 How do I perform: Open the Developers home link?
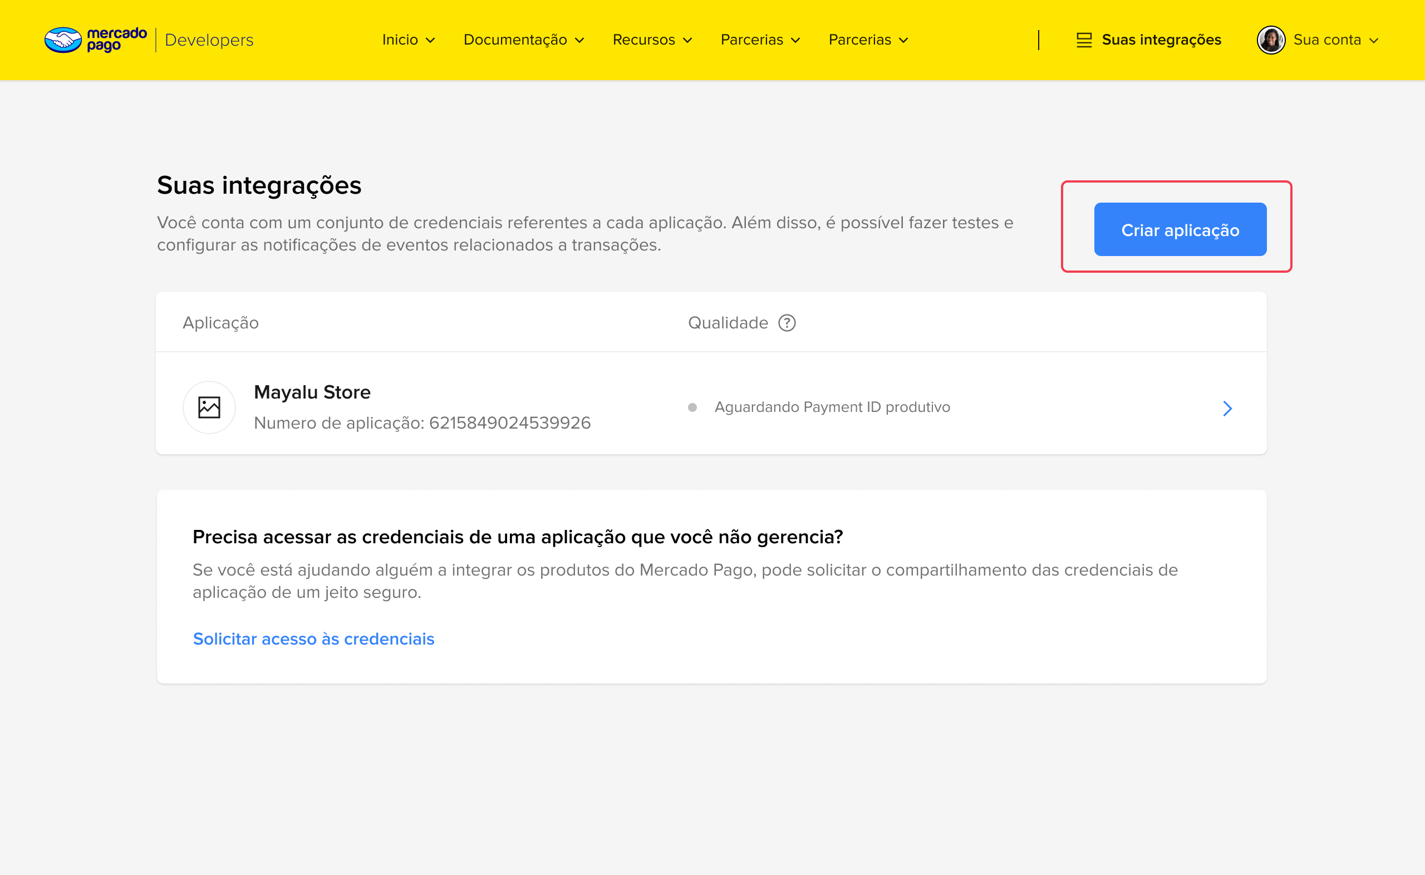(209, 40)
